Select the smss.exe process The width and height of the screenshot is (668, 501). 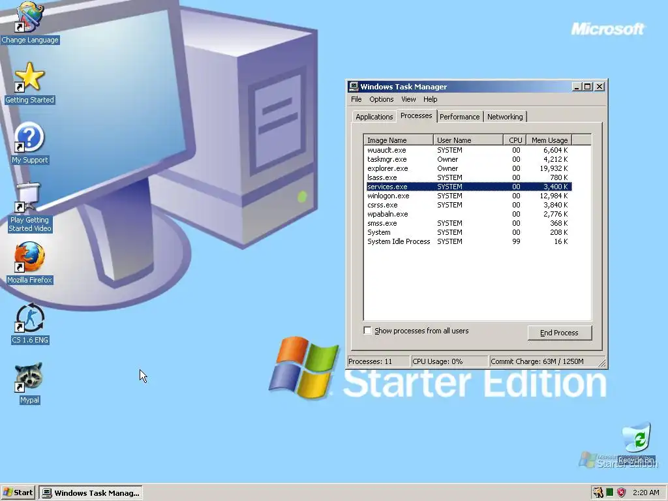click(x=468, y=223)
